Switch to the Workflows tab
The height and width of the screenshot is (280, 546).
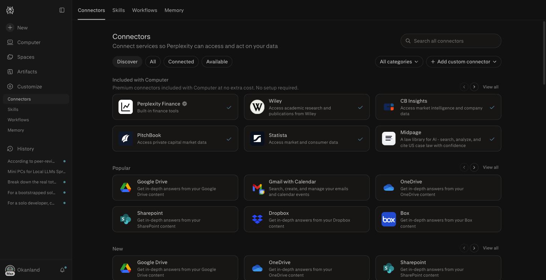[145, 10]
